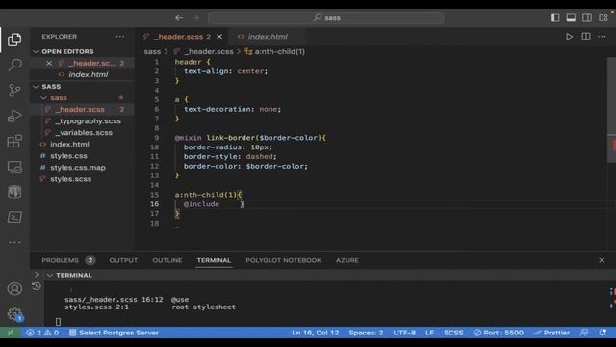Screen dimensions: 616x347
Task: Open remote window indicator in status bar
Action: (11, 333)
